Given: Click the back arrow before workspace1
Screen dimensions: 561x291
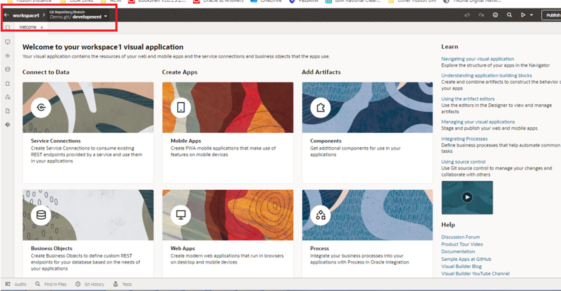Looking at the screenshot, I should pos(6,15).
